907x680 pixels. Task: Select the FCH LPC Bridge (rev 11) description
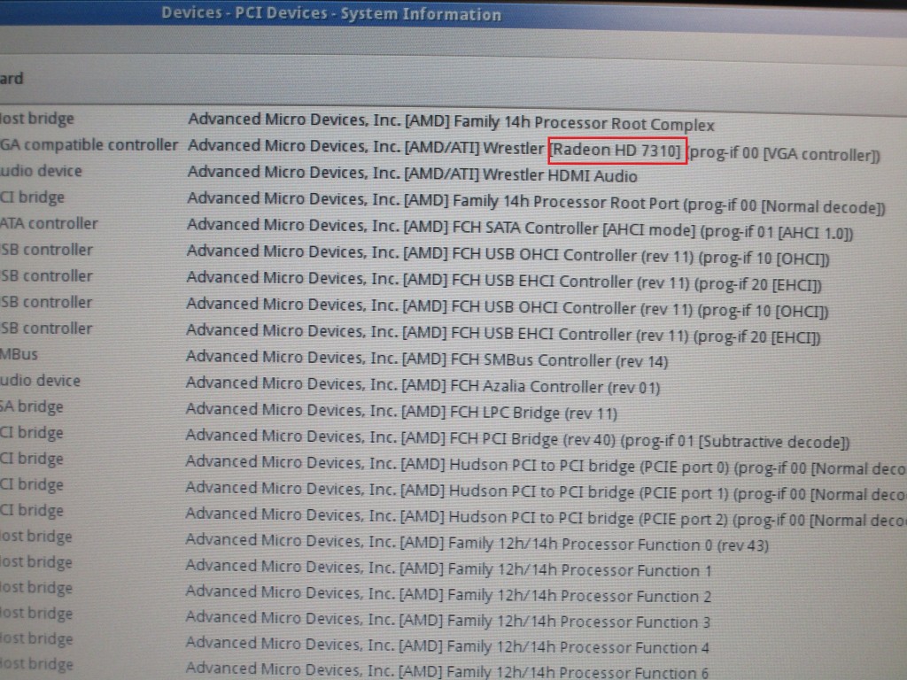coord(401,411)
